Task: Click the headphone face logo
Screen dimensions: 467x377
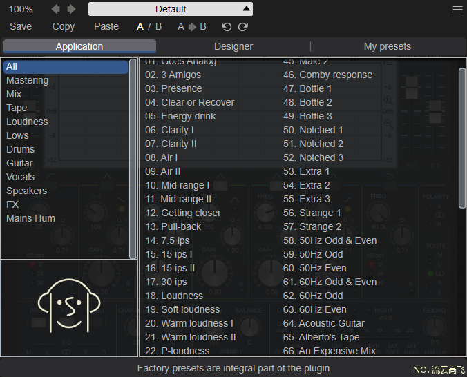Action: point(69,305)
